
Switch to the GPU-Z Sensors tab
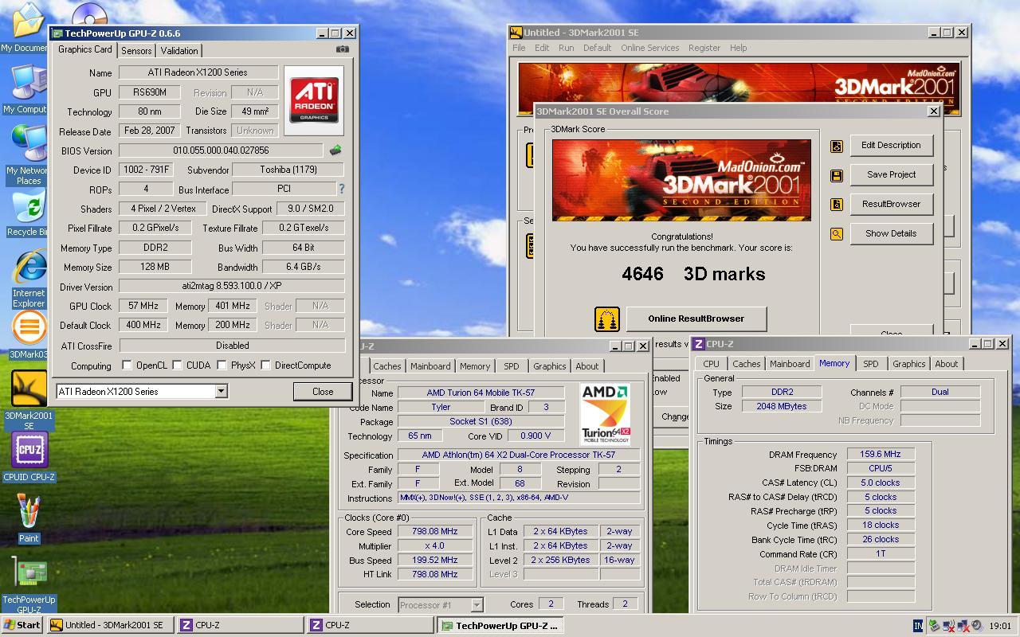[136, 50]
